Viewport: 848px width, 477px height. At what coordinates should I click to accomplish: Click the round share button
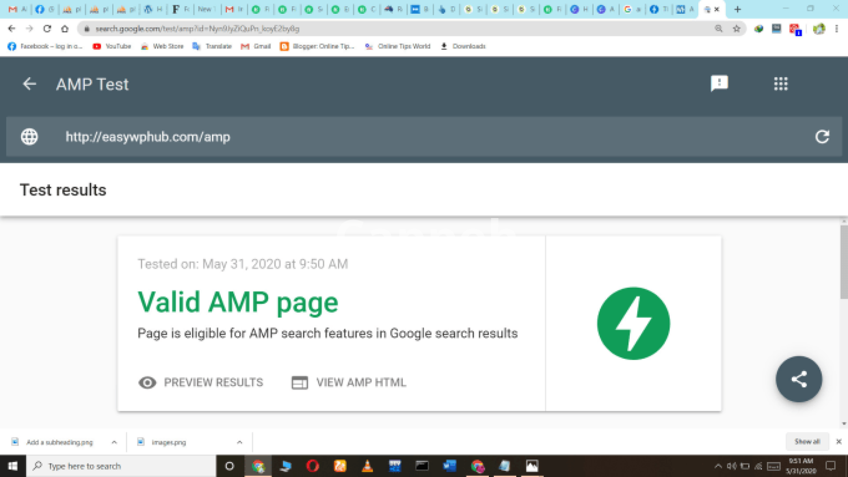[x=799, y=379]
